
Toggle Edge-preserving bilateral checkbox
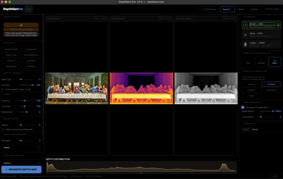(3, 129)
